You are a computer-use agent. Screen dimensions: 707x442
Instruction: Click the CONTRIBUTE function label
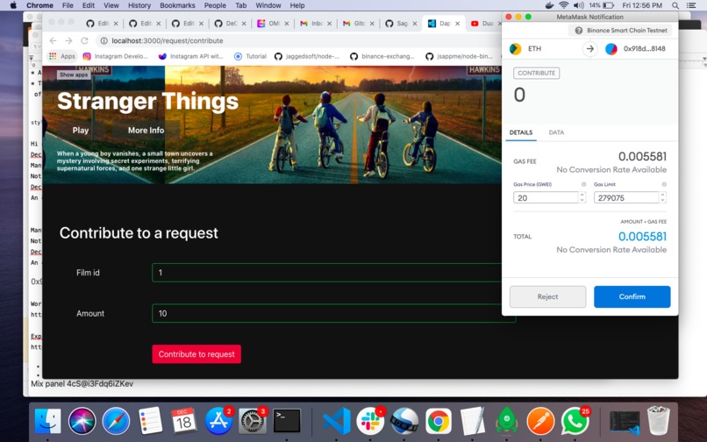537,73
